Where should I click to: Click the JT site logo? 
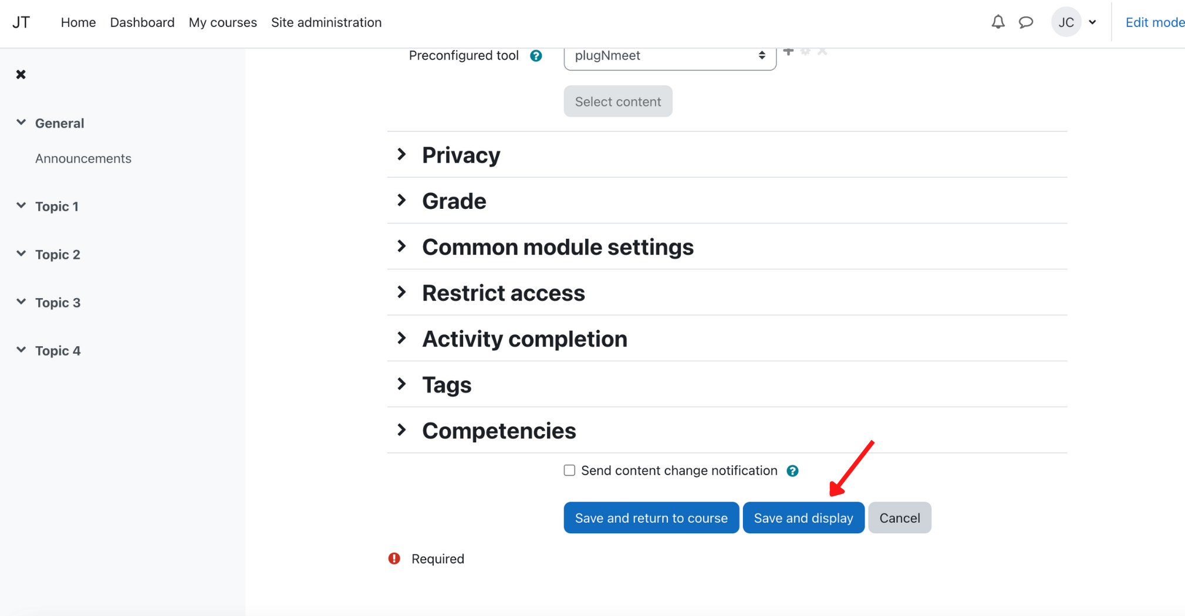(21, 22)
